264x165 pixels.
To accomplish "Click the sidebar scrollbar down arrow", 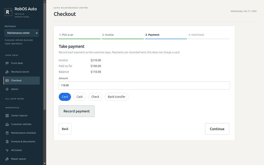I will click(x=45, y=163).
